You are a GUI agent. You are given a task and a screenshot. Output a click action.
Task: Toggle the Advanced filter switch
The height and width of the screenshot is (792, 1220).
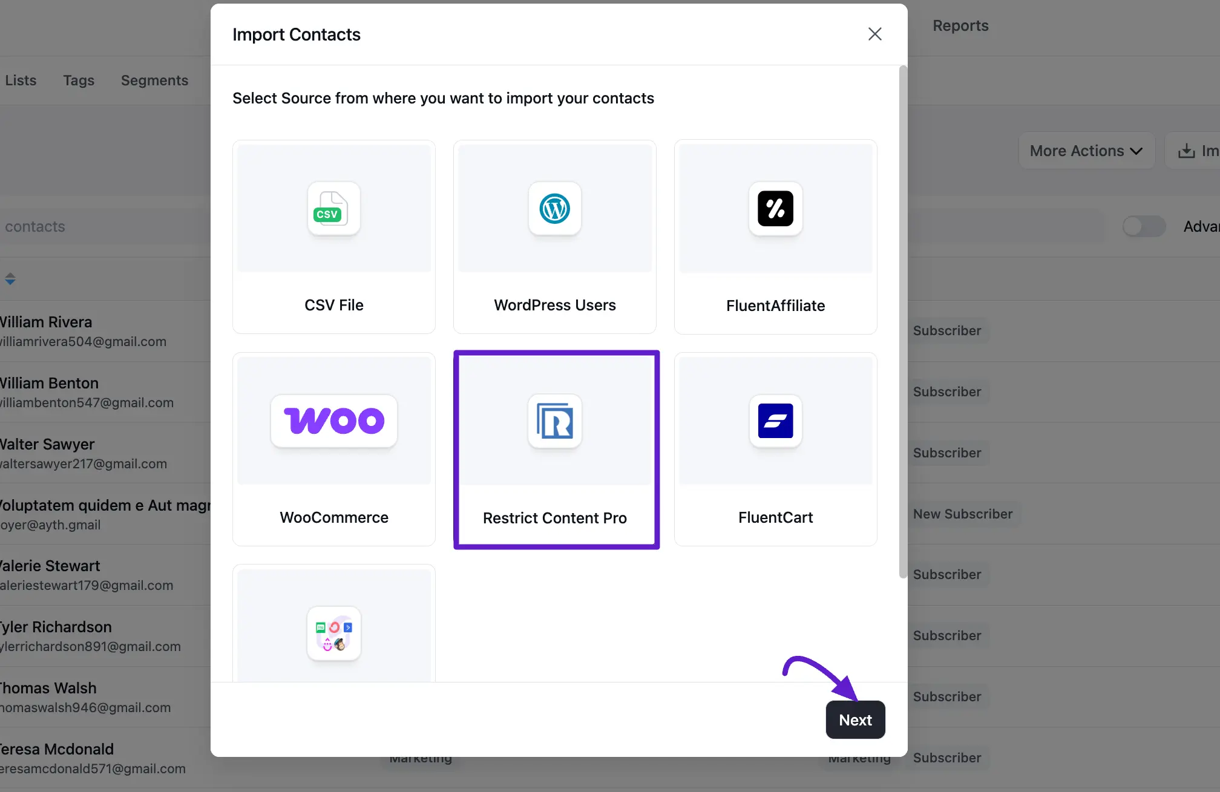[x=1143, y=226]
